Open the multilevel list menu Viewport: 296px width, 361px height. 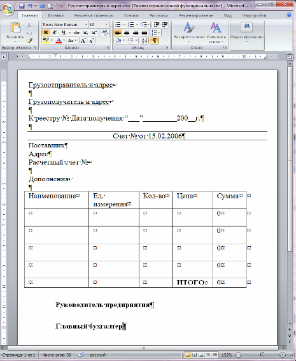pyautogui.click(x=145, y=25)
